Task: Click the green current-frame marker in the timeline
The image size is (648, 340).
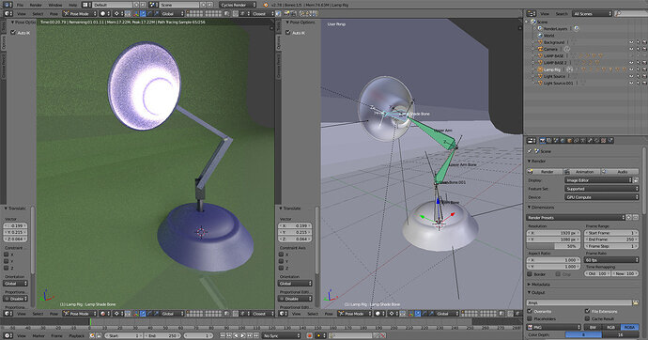Action: [90, 322]
